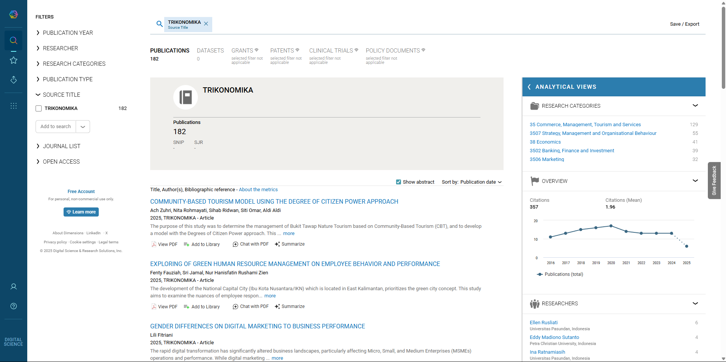Expand the Publication Year filter
Screen dimensions: 726x362
pos(64,33)
